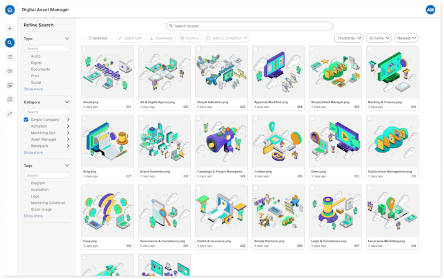The image size is (444, 279).
Task: Open the home icon in sidebar
Action: [10, 10]
